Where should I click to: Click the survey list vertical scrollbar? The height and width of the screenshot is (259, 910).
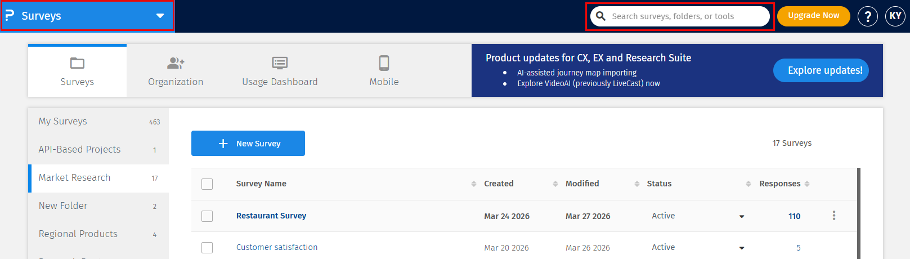(858, 214)
